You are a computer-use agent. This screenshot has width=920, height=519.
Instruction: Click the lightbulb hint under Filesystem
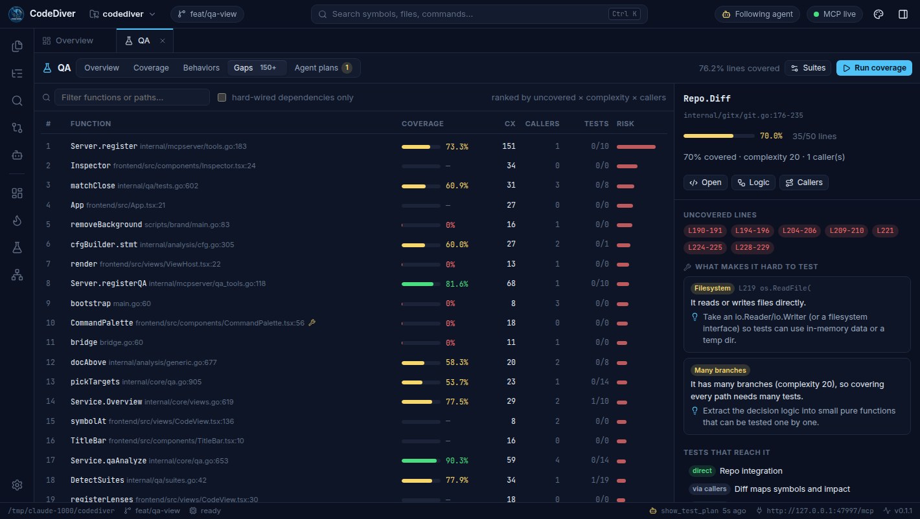pos(695,317)
